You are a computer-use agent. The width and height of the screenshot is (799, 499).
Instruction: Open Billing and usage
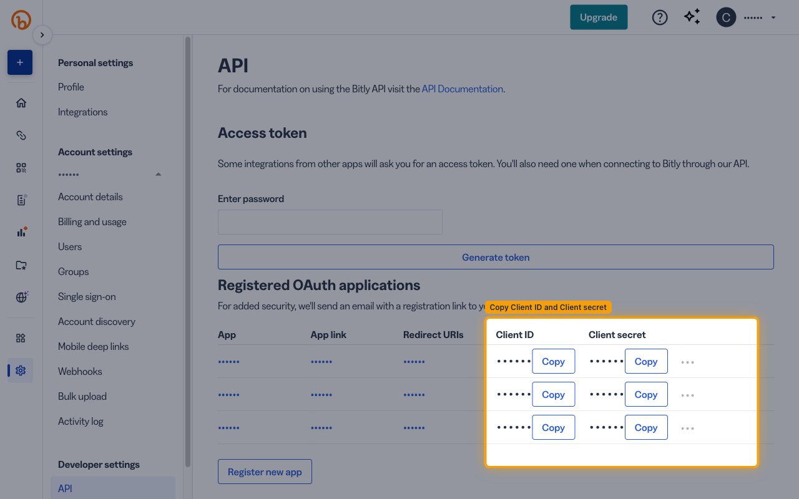click(x=92, y=222)
